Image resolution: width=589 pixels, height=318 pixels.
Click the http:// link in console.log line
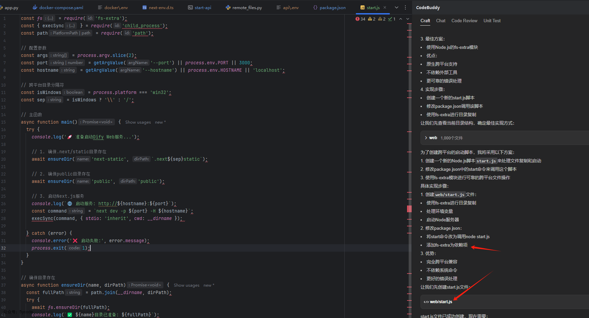click(x=108, y=204)
